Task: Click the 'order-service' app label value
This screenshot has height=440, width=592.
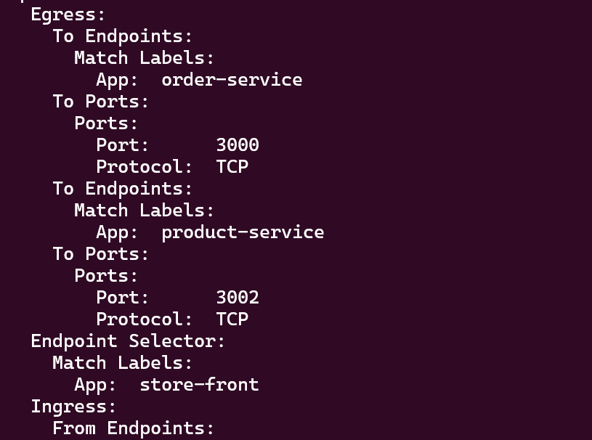Action: pos(232,80)
